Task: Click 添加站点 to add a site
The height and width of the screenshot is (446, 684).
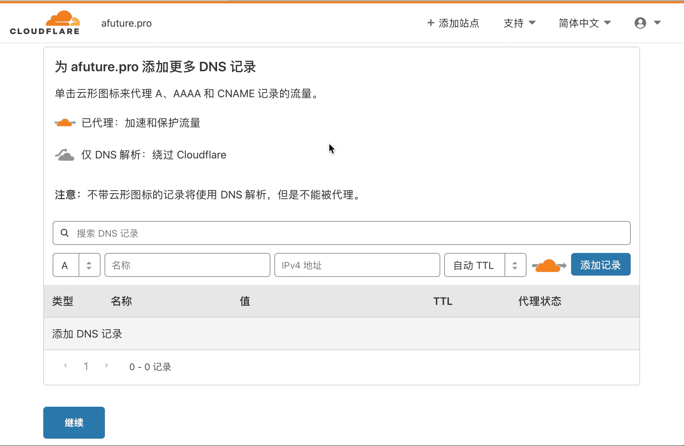Action: coord(453,23)
